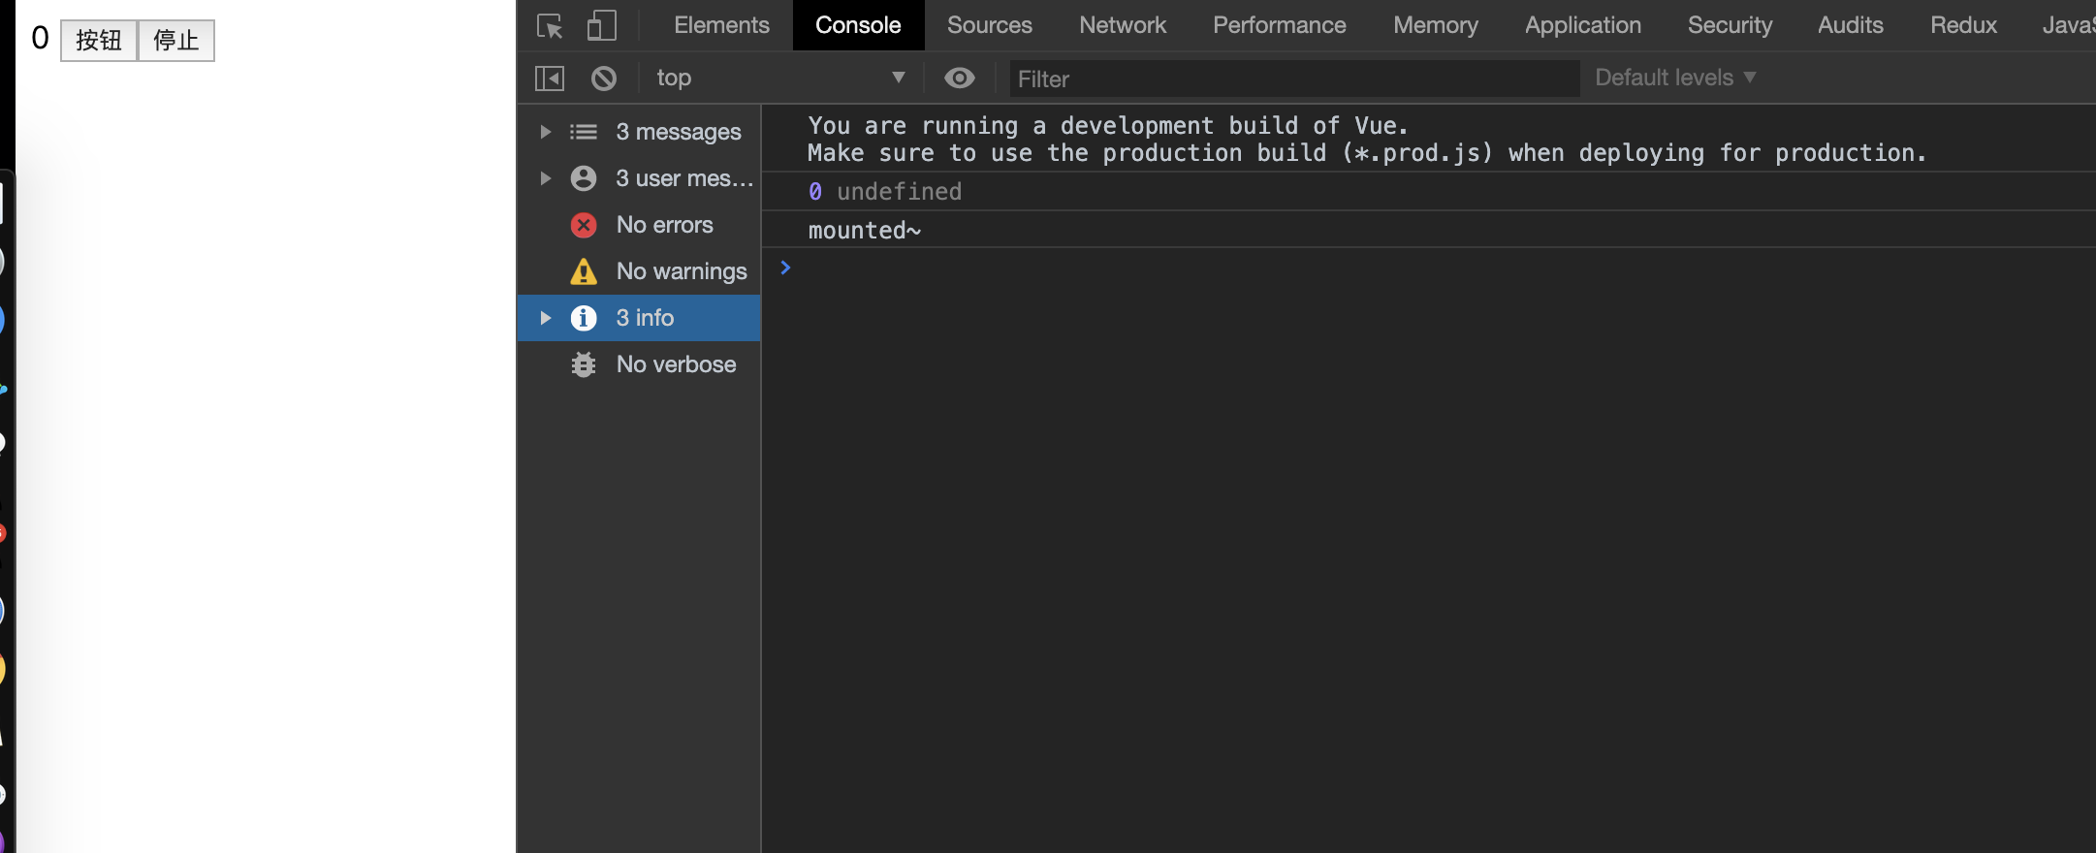Switch to the Network tab
2096x853 pixels.
point(1123,25)
